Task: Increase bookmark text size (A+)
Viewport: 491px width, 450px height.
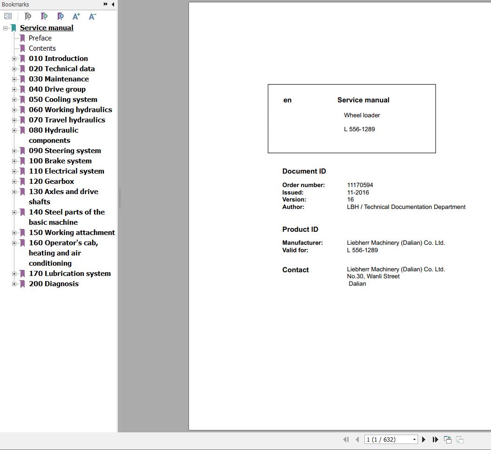Action: pyautogui.click(x=76, y=16)
